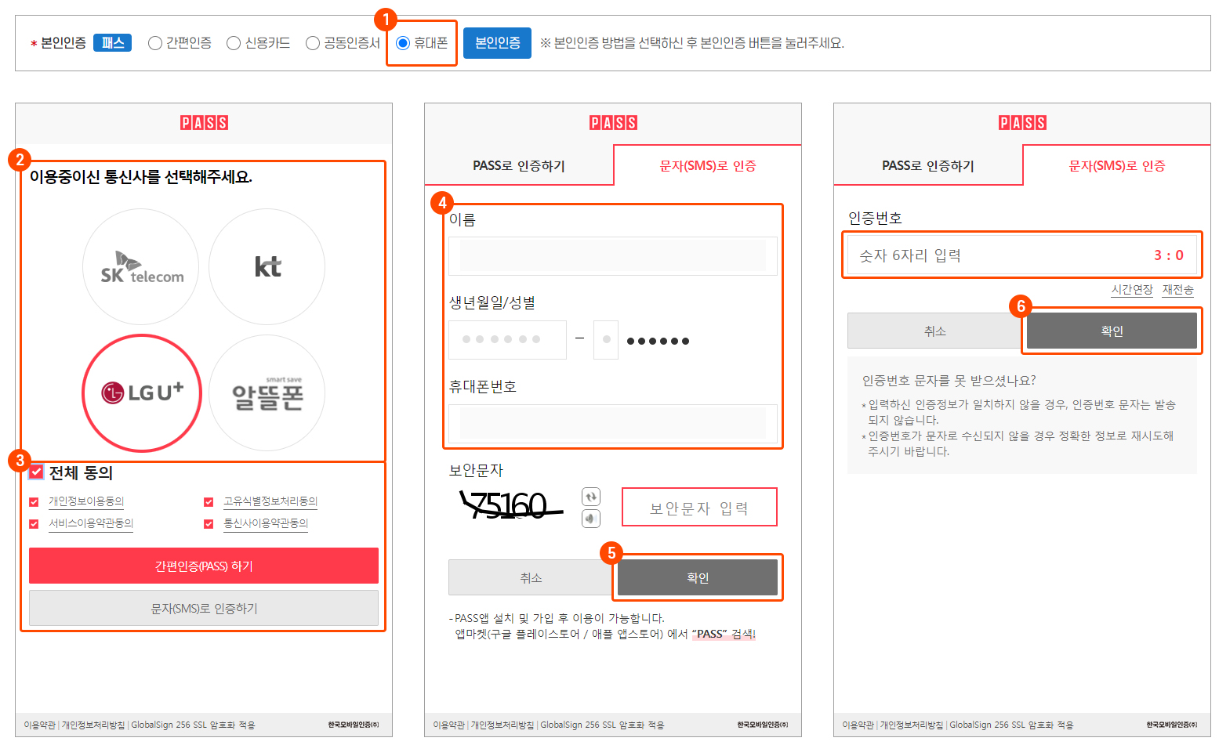Open the 서비스이용약관동의 terms link
1219x745 pixels.
click(x=91, y=523)
